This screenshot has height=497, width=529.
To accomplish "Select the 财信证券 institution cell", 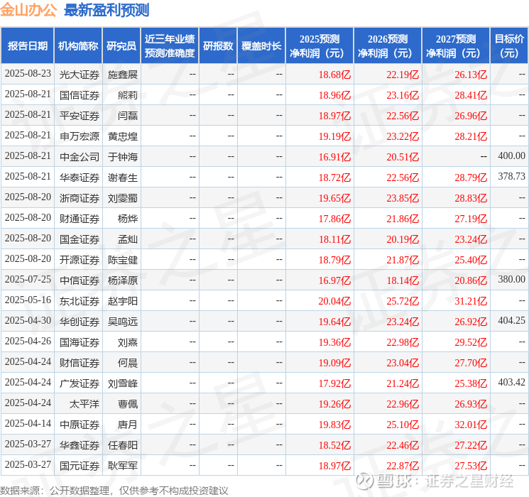I will (80, 363).
